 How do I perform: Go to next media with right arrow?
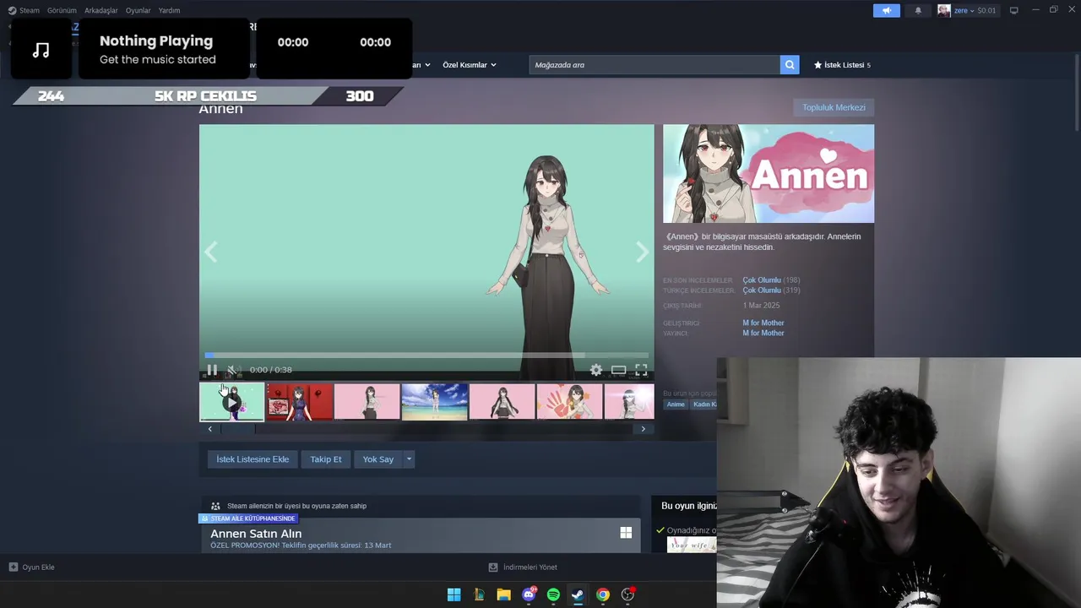point(642,252)
